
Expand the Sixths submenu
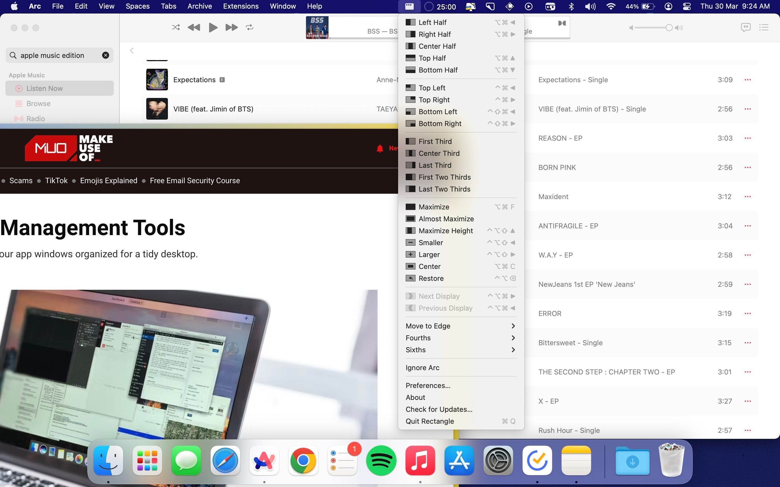461,350
